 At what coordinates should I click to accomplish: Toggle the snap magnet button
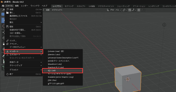130,10
